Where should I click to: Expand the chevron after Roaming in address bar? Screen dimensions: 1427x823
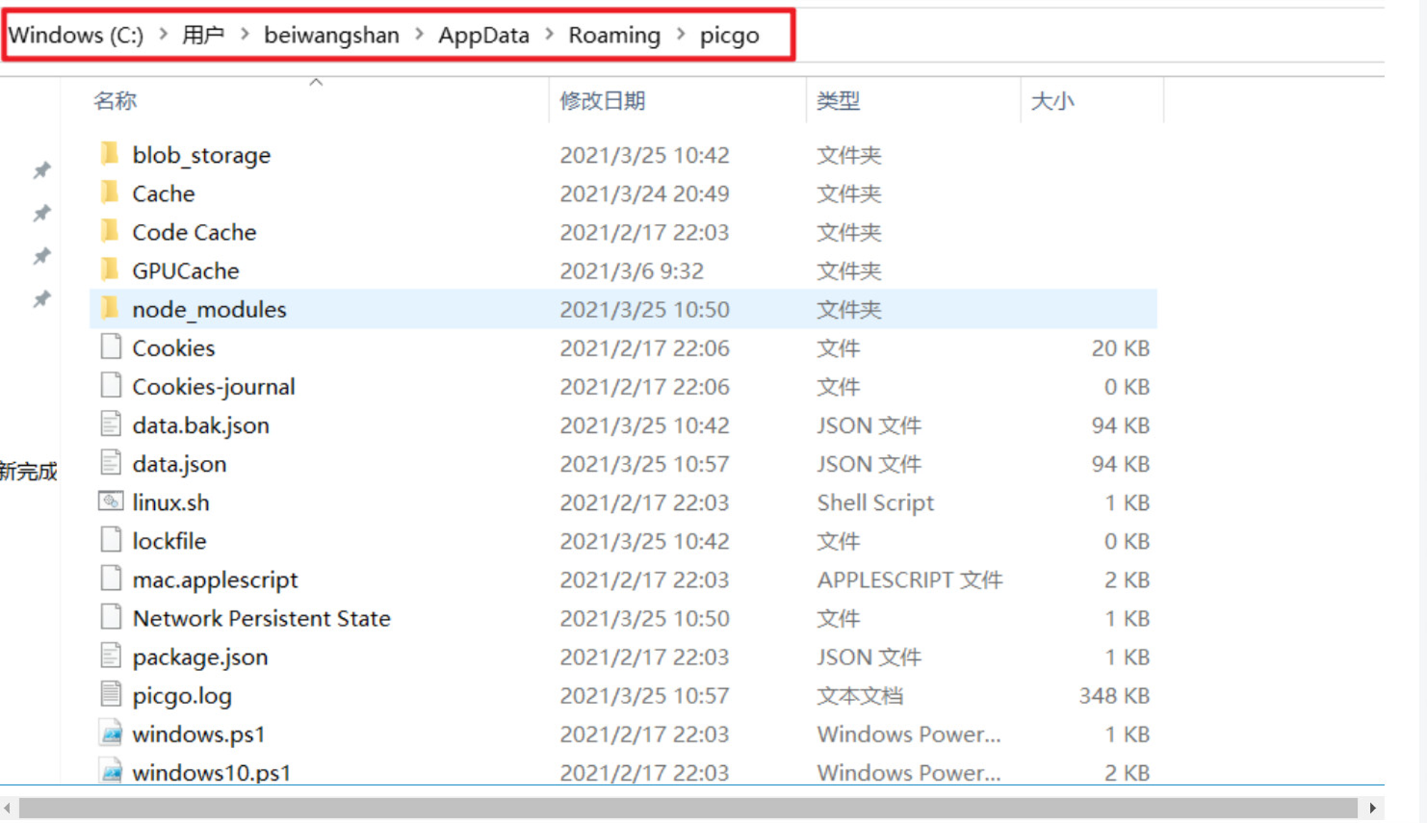coord(680,34)
